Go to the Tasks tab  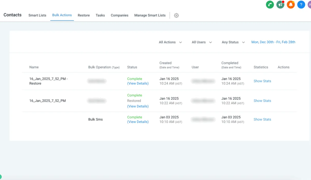pyautogui.click(x=100, y=15)
